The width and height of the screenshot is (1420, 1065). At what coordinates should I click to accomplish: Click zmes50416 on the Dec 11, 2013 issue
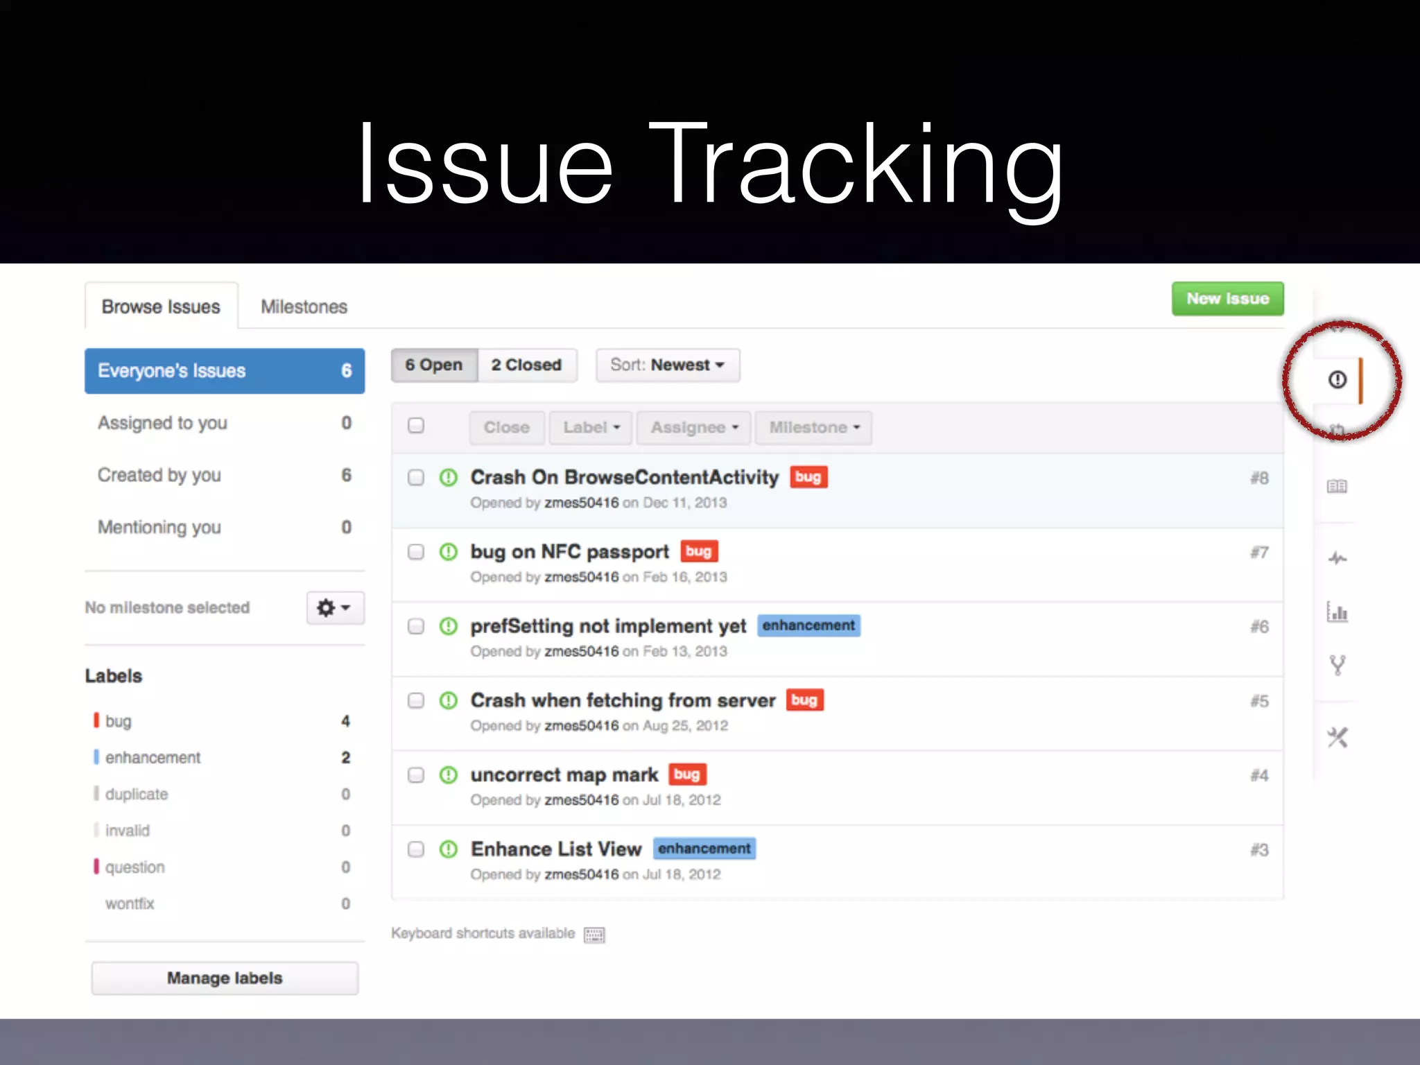point(581,503)
